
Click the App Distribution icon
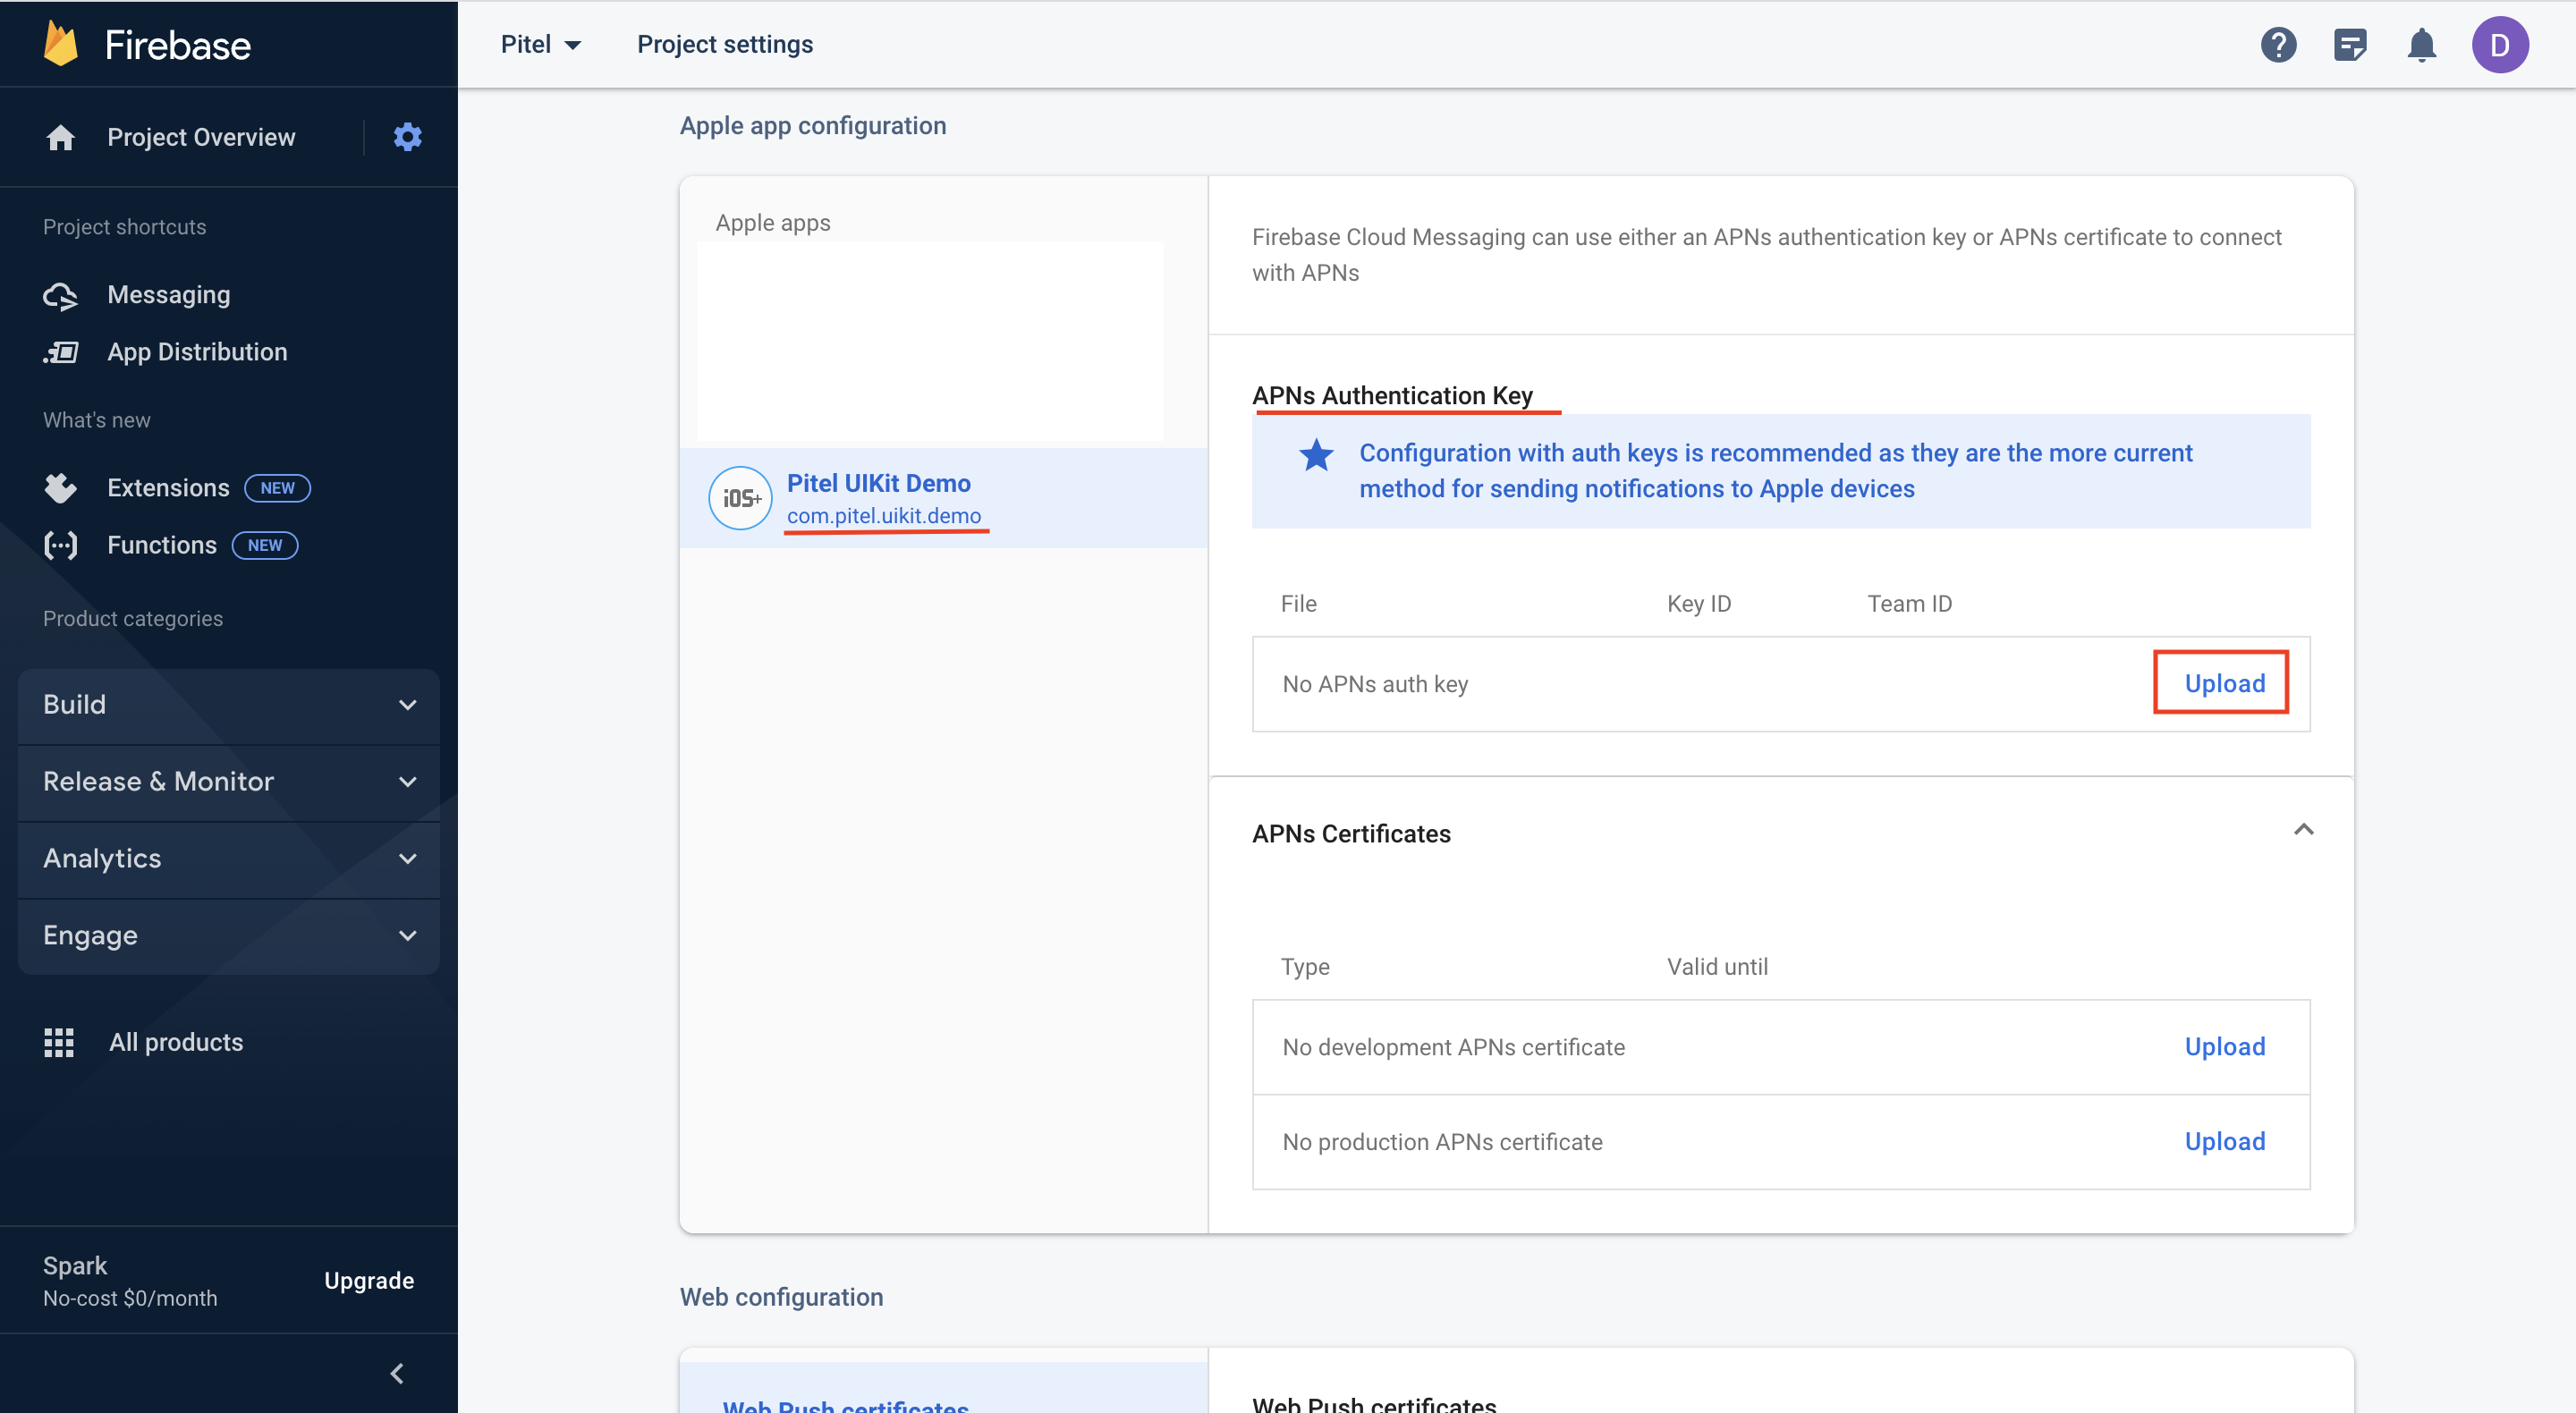click(x=61, y=351)
